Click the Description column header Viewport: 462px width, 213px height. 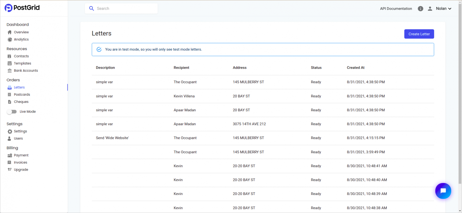click(105, 68)
